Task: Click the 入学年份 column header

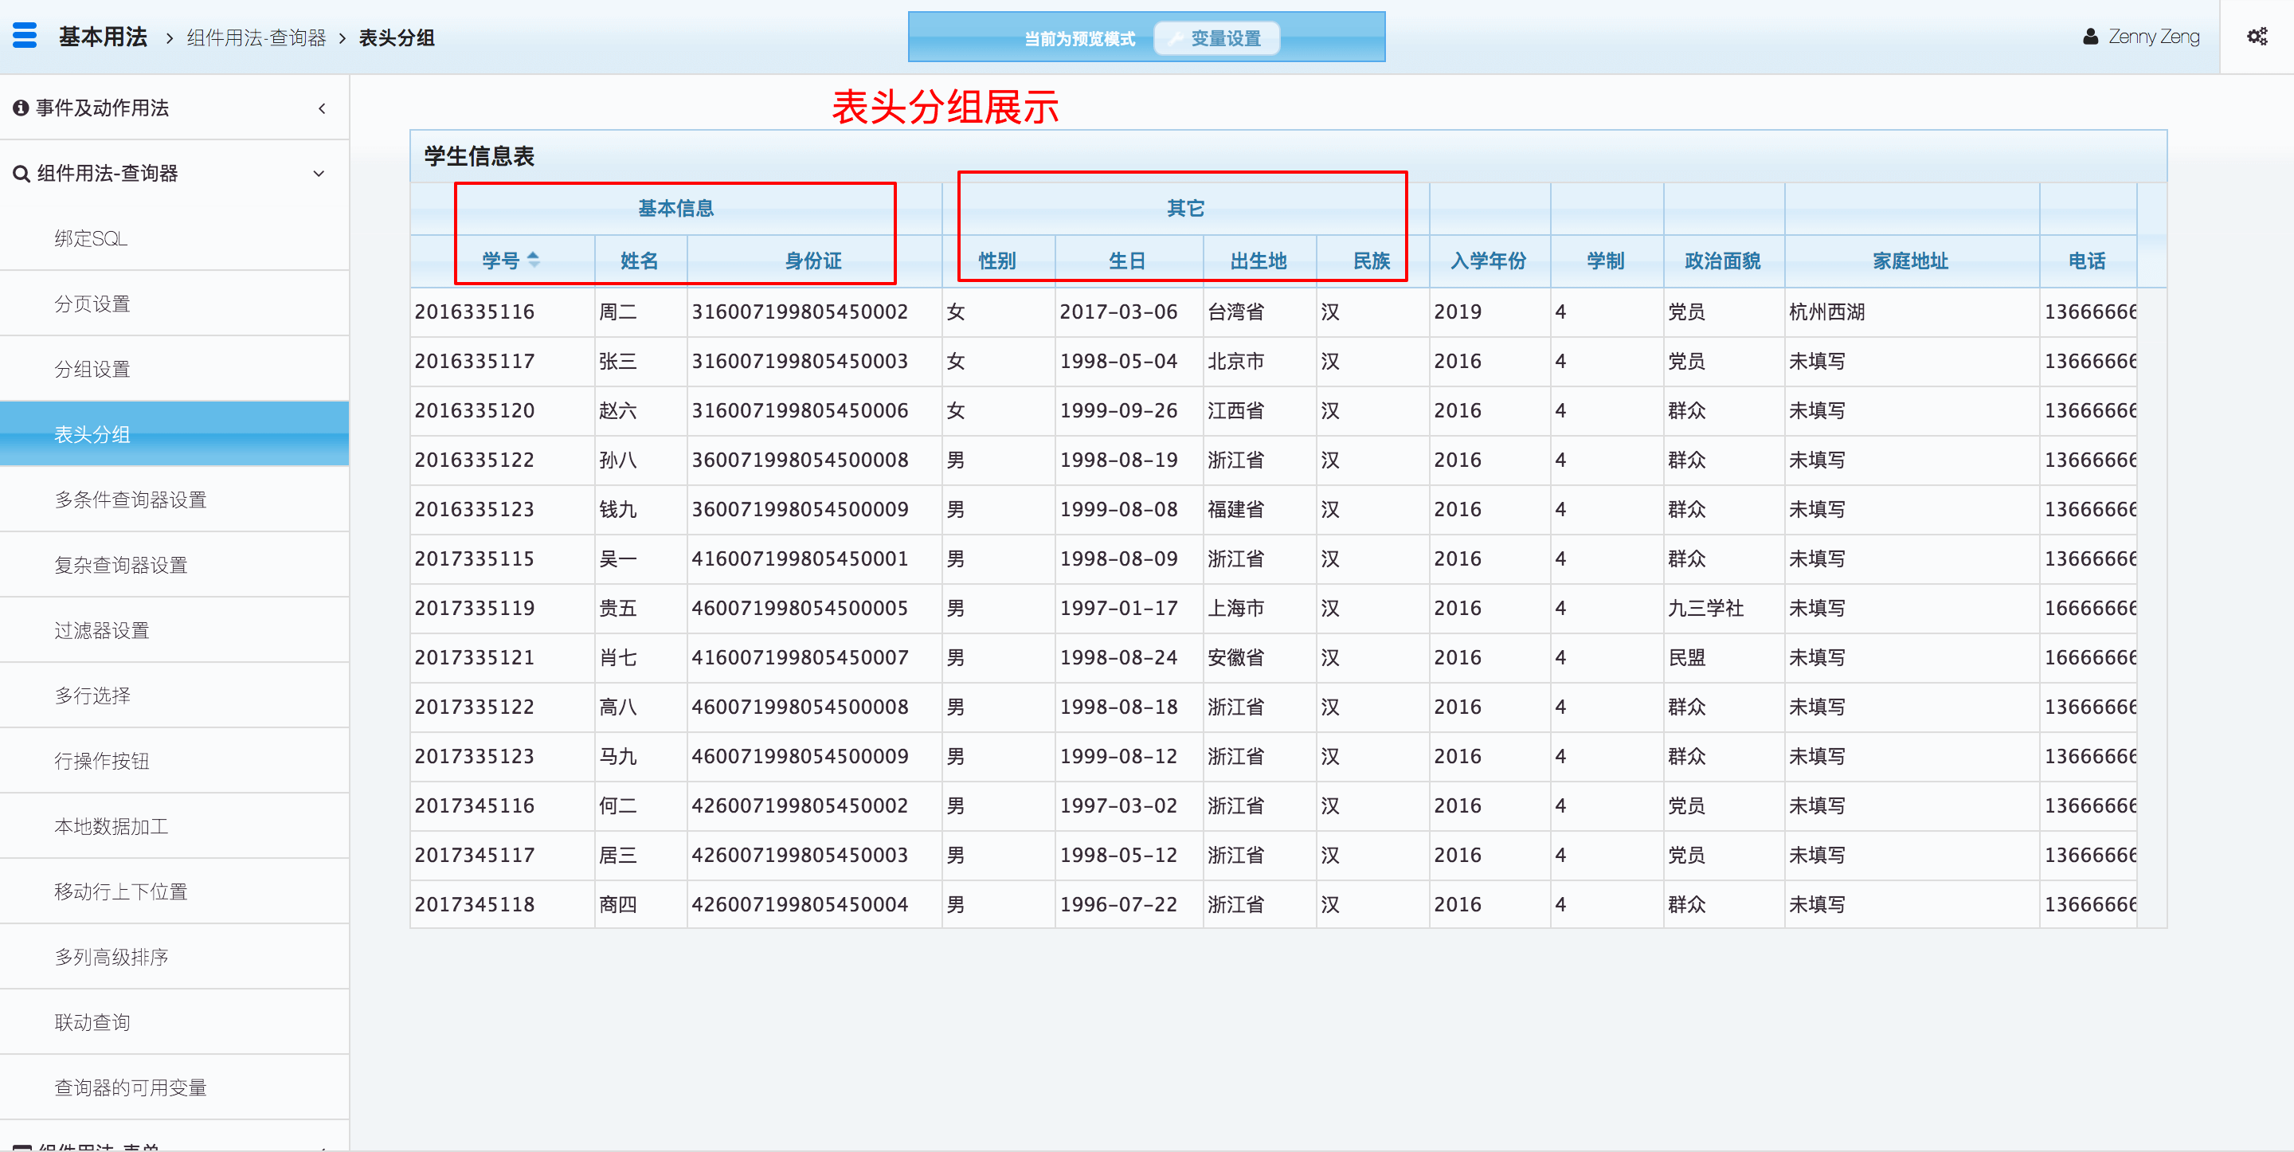Action: tap(1488, 261)
